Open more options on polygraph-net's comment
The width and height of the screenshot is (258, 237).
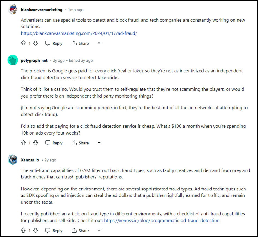(100, 143)
